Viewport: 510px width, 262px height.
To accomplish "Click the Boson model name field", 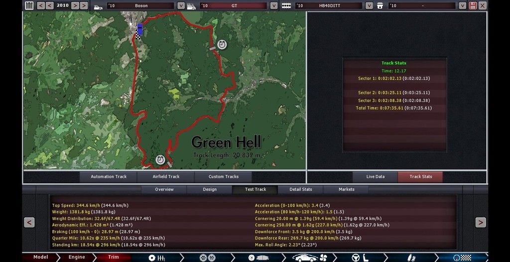I will (141, 6).
